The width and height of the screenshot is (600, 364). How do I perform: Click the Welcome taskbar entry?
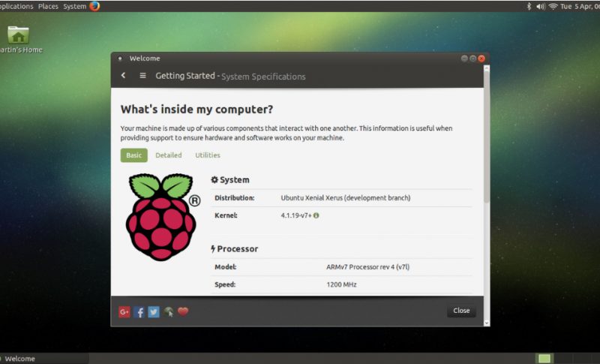pos(44,359)
